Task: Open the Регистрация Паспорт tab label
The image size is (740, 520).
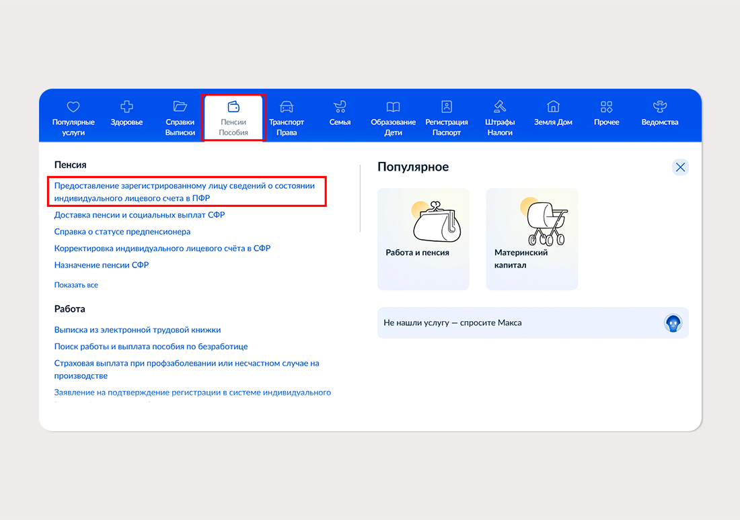Action: point(447,127)
